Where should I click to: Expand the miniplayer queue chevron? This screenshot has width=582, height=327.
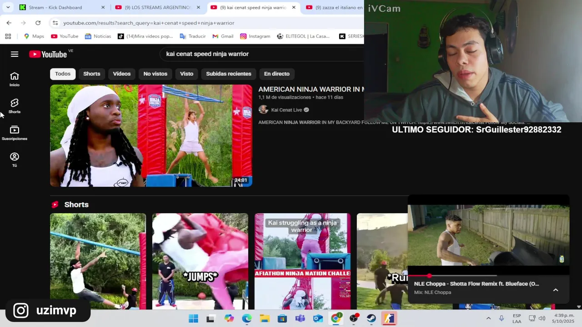(556, 290)
